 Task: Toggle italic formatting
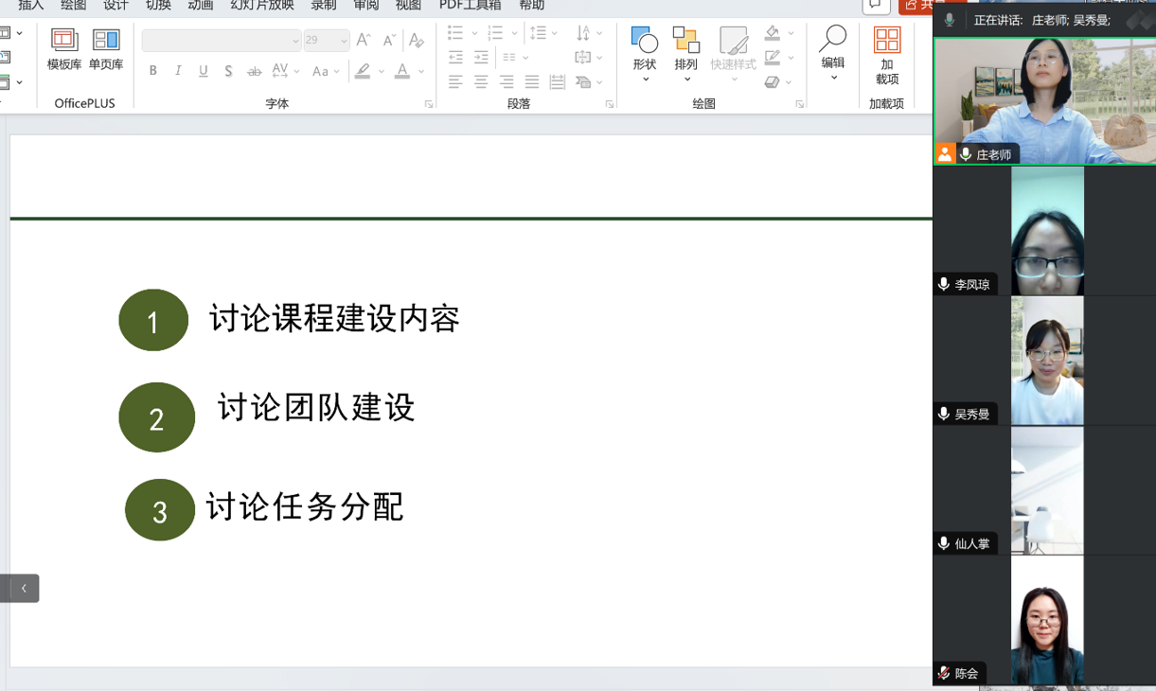(x=178, y=71)
